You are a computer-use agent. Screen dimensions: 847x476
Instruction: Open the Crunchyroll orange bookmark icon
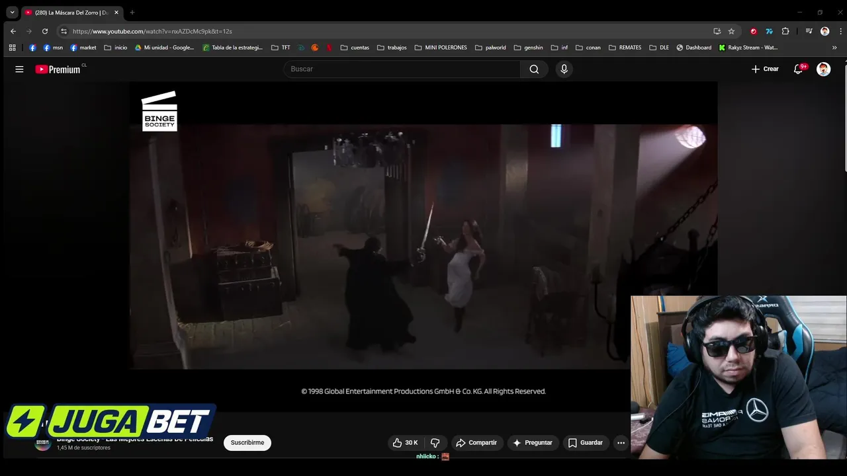pyautogui.click(x=315, y=48)
